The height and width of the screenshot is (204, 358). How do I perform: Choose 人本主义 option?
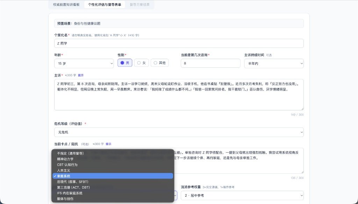coord(113,170)
